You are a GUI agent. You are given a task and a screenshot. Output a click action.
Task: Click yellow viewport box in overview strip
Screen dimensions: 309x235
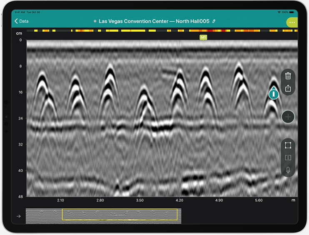pos(120,214)
